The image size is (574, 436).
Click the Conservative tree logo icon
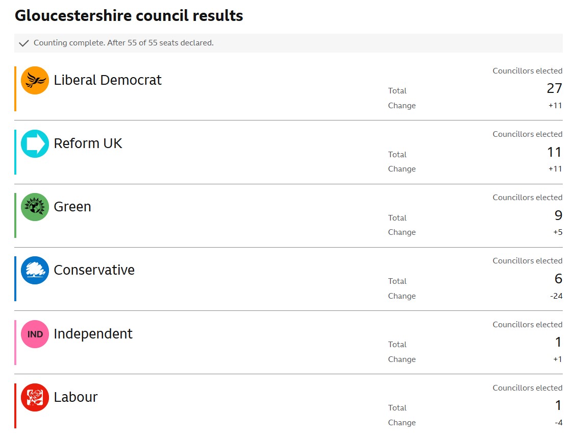click(35, 271)
